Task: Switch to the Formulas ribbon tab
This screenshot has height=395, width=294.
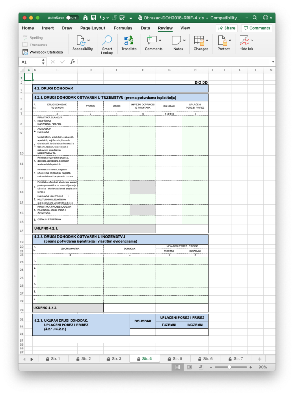Action: click(123, 28)
